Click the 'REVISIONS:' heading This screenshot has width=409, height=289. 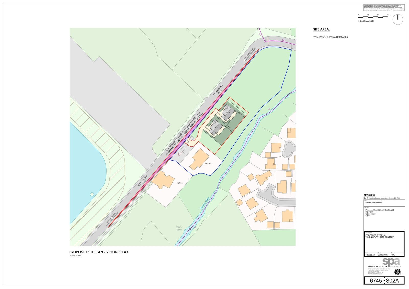pos(369,195)
